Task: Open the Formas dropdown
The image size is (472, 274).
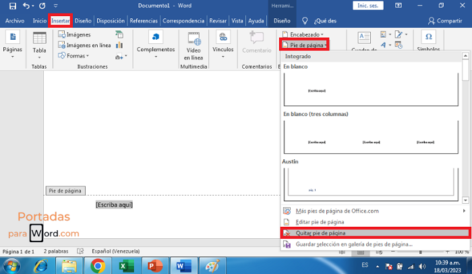Action: [x=73, y=56]
